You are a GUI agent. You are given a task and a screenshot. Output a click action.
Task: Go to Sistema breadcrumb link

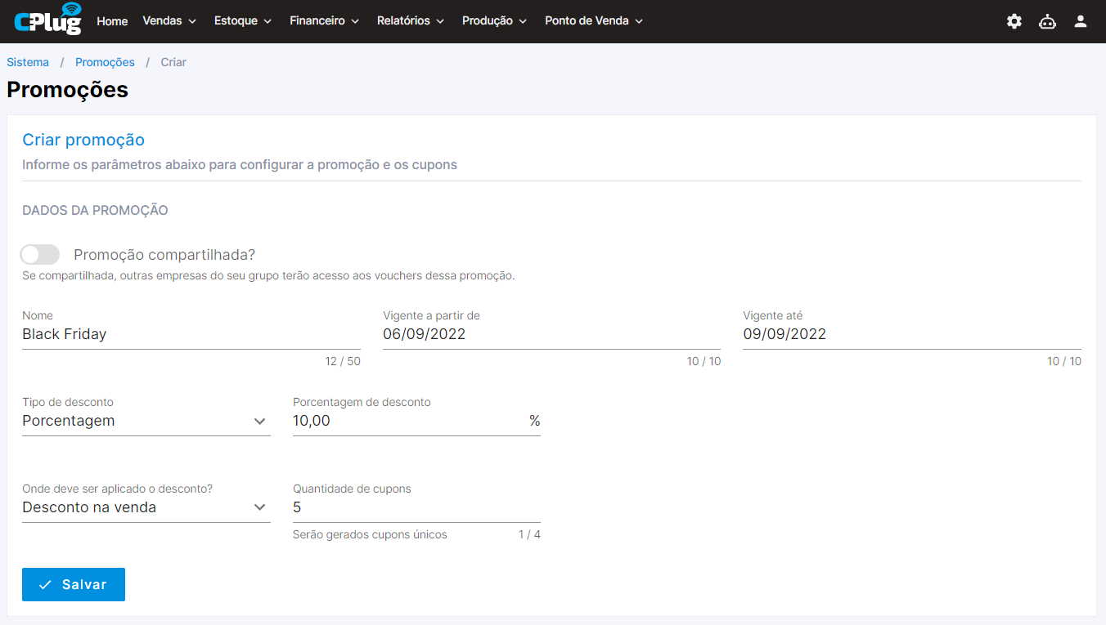coord(28,62)
